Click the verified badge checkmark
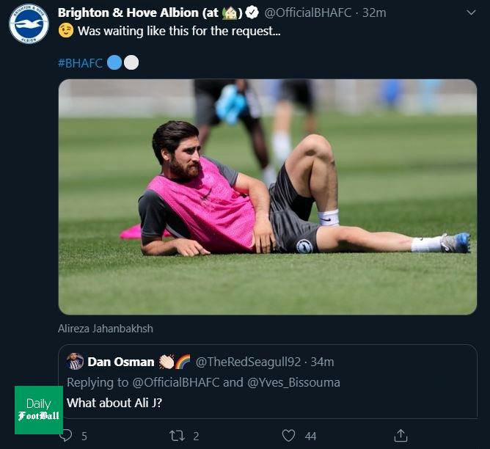 point(252,12)
